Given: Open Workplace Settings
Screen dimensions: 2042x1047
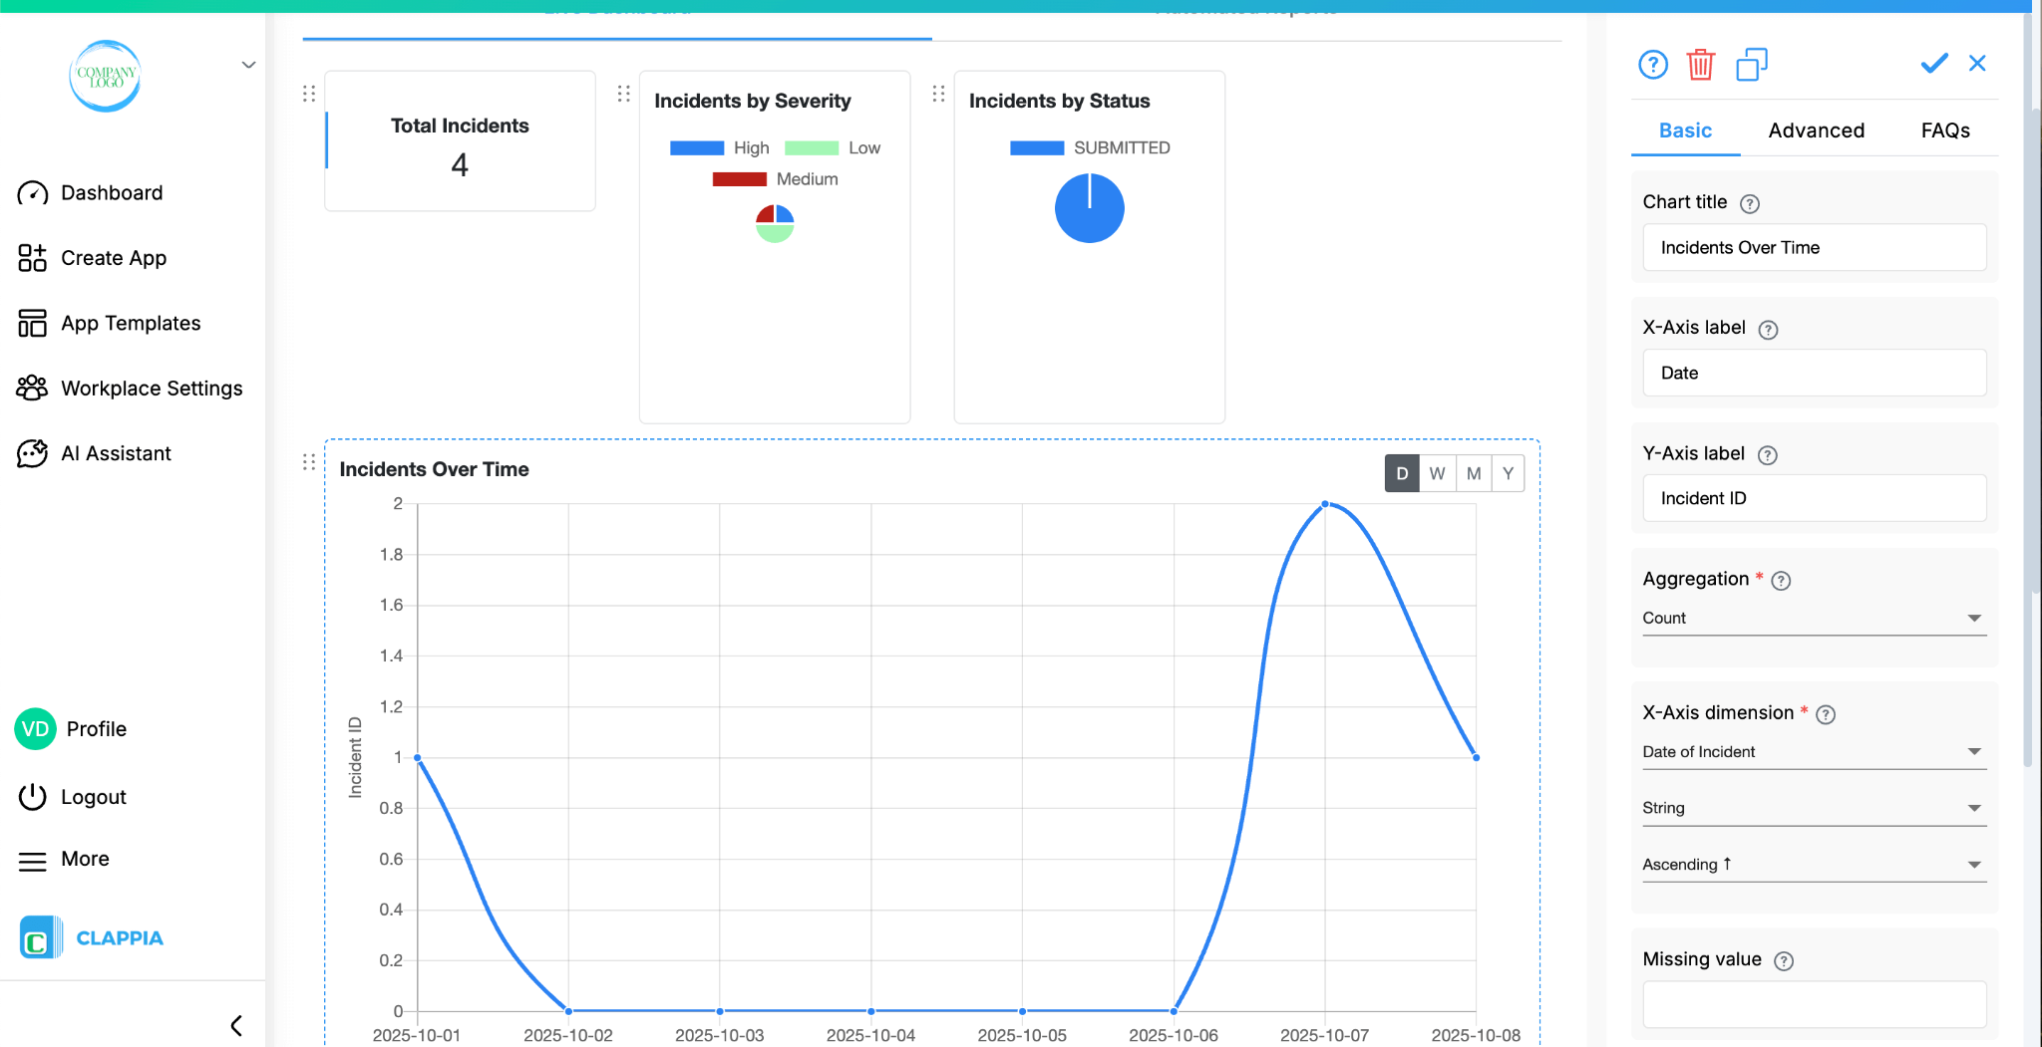Looking at the screenshot, I should (x=151, y=389).
